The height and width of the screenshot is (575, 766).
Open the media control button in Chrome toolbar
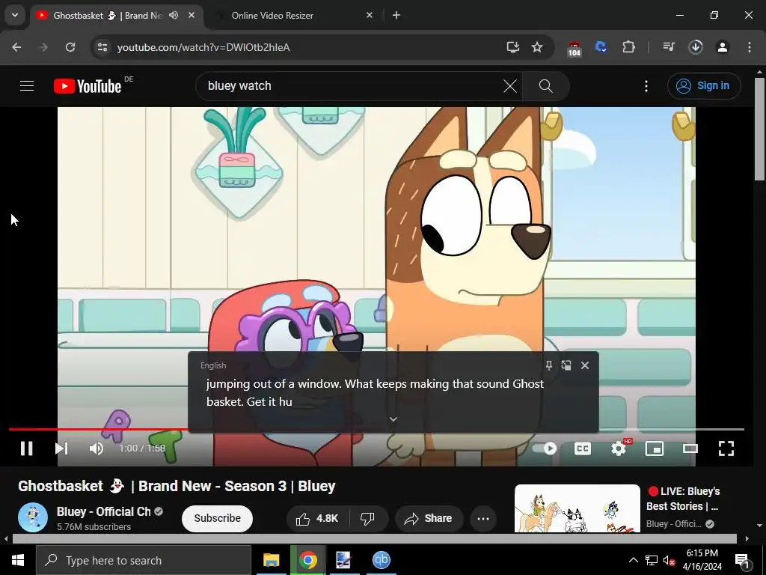(x=668, y=47)
